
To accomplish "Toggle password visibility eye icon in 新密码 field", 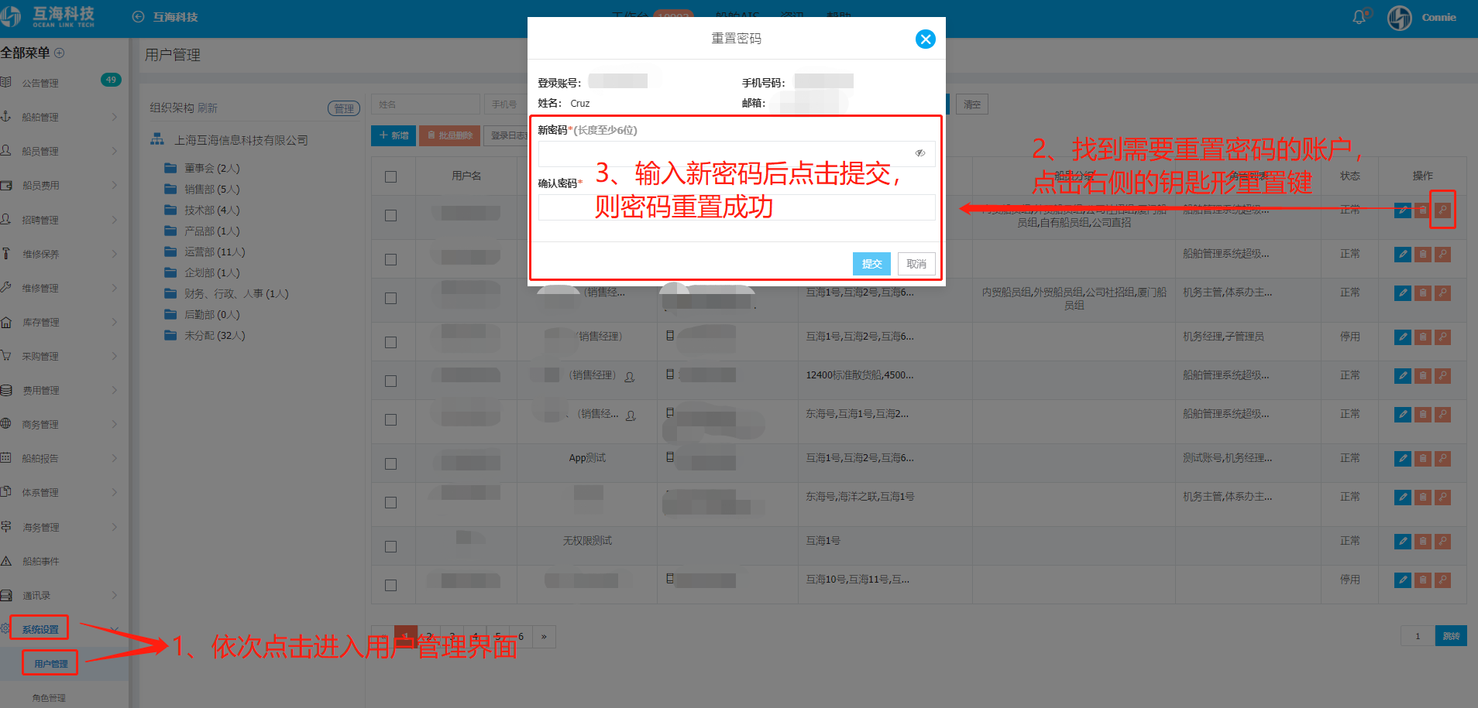I will coord(919,153).
